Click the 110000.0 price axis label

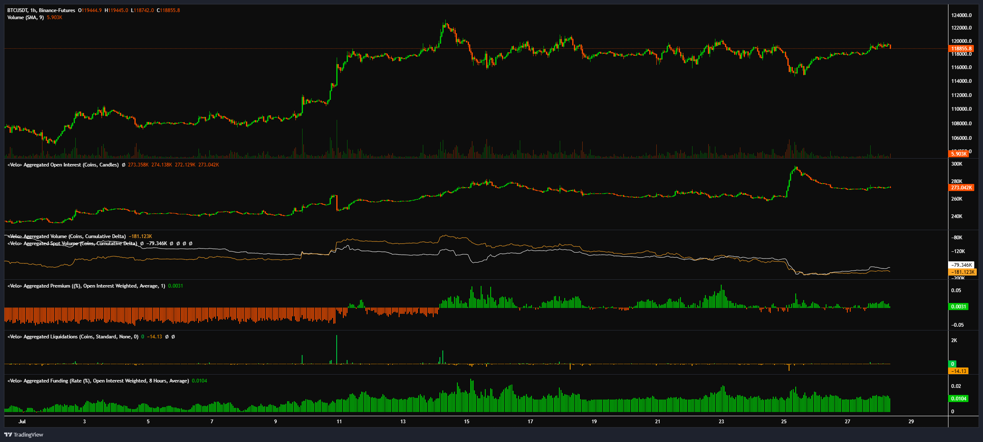[x=961, y=109]
